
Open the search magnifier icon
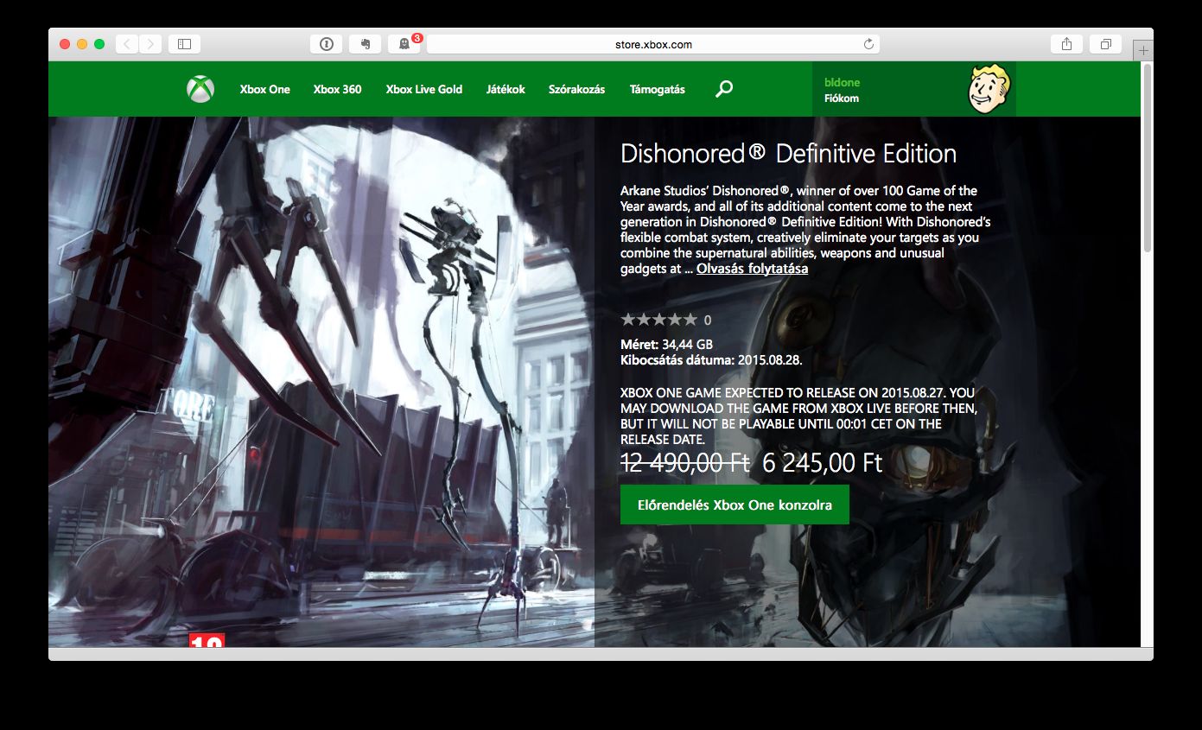(x=724, y=88)
